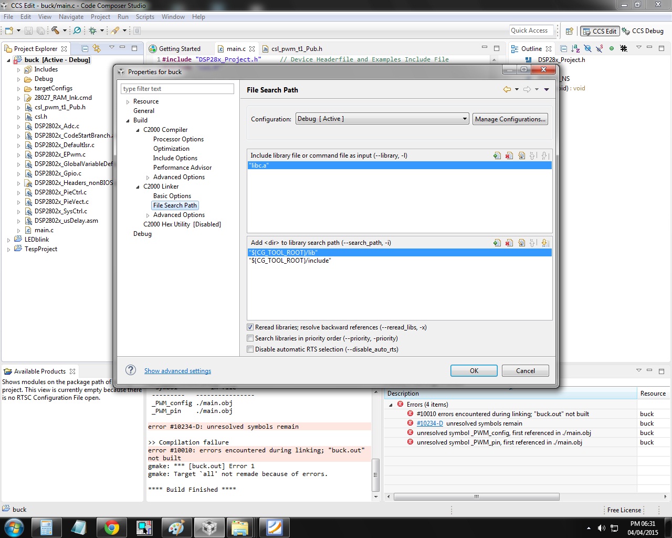Screen dimensions: 672x538
Task: Open the Configuration dropdown showing Debug [Active]
Action: pyautogui.click(x=382, y=119)
